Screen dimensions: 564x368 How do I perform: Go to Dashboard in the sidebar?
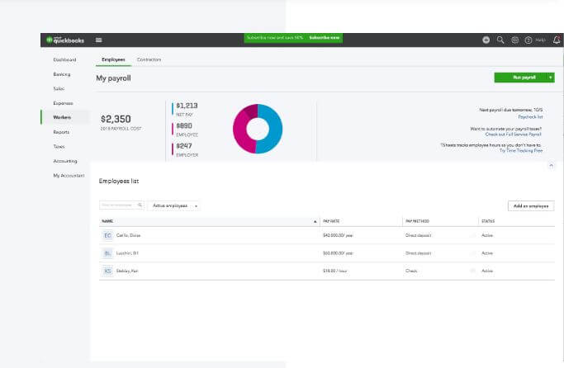tap(64, 59)
